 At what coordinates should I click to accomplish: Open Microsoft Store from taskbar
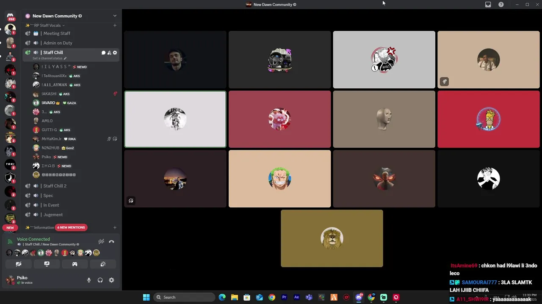247,297
